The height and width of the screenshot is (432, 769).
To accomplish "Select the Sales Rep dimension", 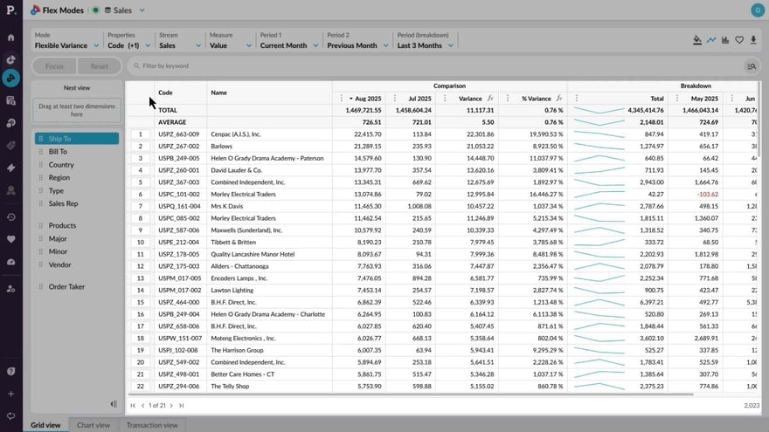I will click(x=63, y=203).
